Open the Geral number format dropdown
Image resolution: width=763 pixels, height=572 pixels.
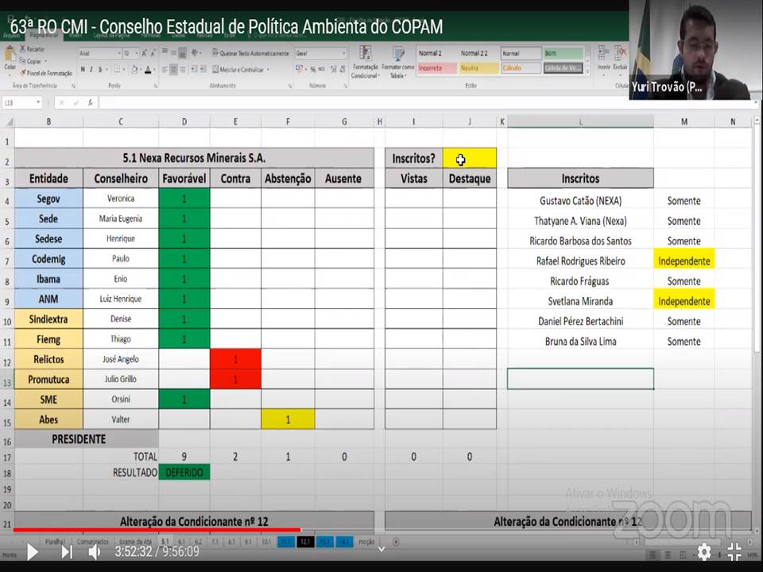[343, 53]
